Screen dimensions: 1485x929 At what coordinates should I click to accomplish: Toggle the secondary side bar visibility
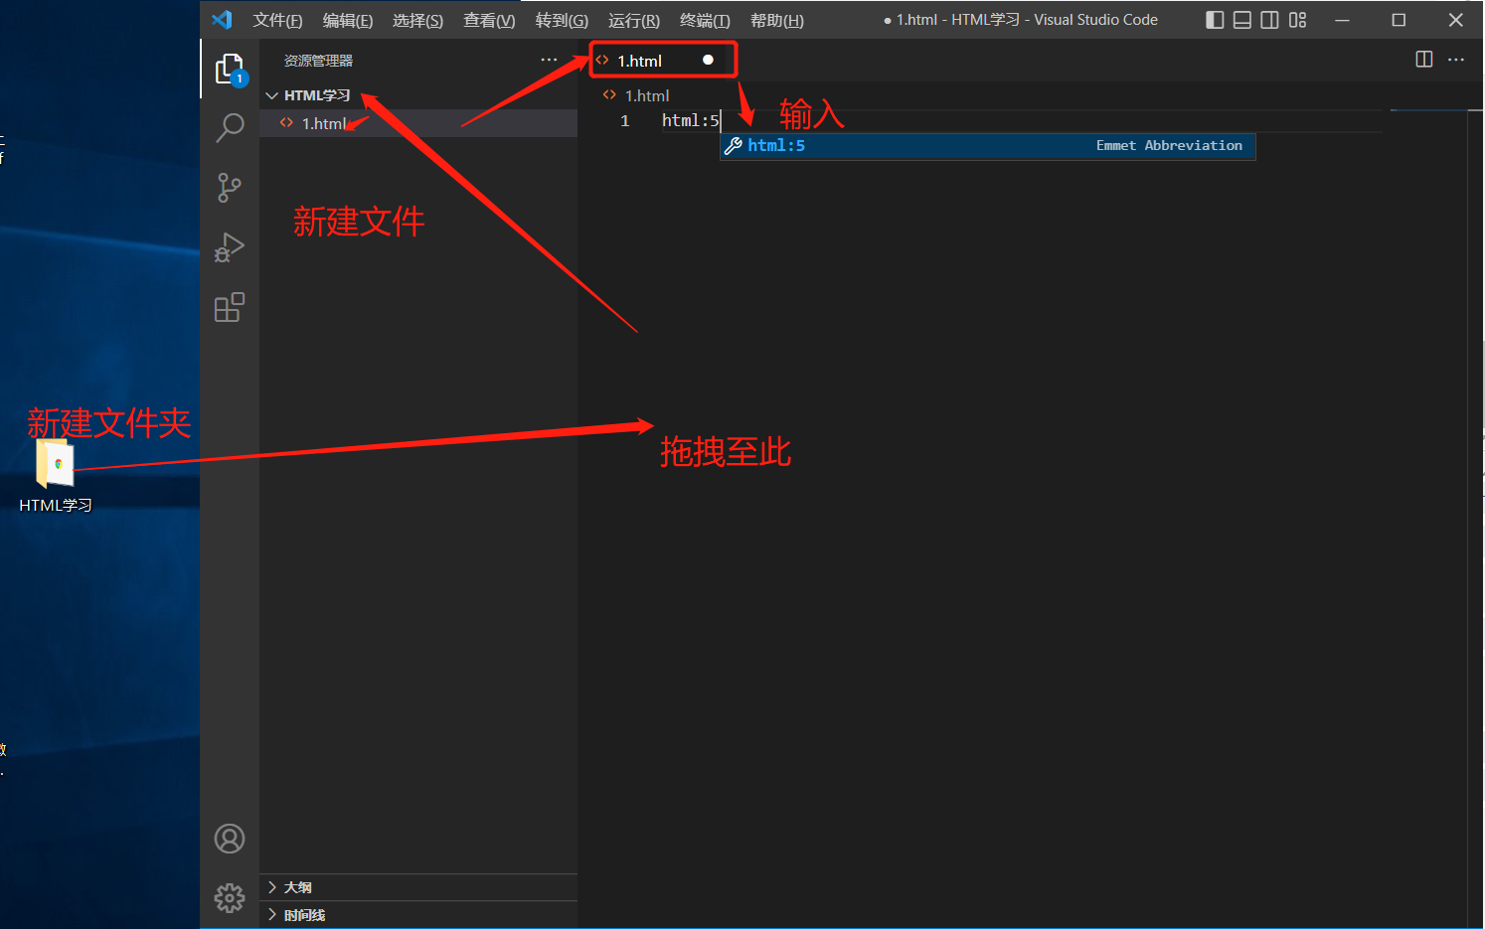coord(1269,20)
